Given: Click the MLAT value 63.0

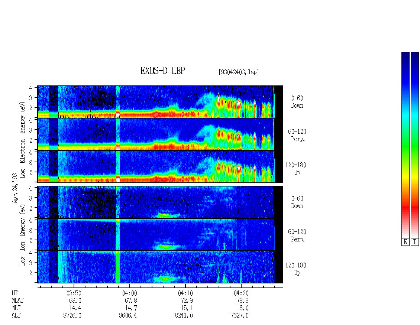Looking at the screenshot, I should coord(75,300).
